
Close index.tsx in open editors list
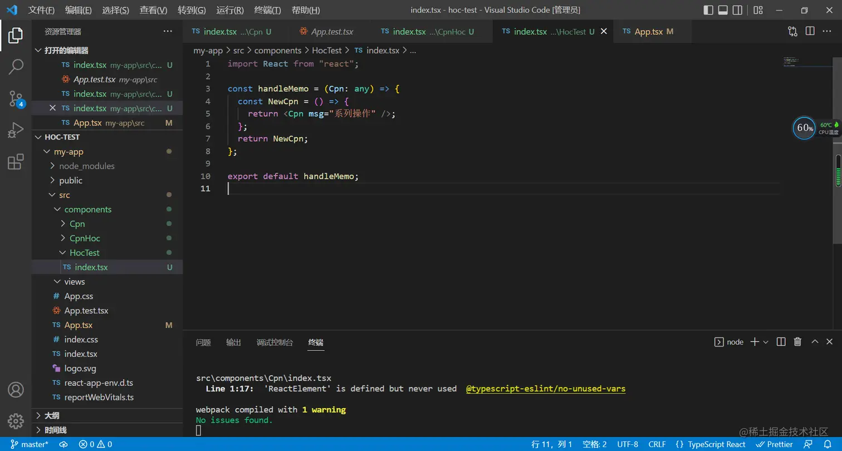[53, 108]
